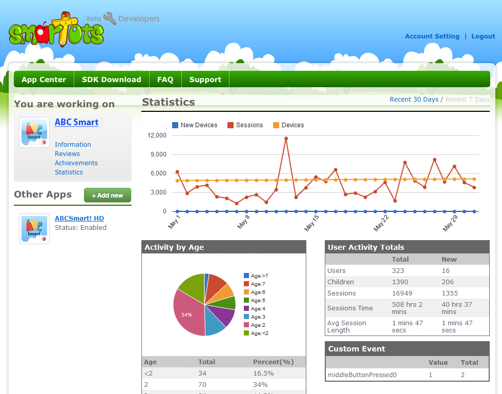The width and height of the screenshot is (502, 394).
Task: Click the Age:5 legend swatch
Action: click(246, 301)
